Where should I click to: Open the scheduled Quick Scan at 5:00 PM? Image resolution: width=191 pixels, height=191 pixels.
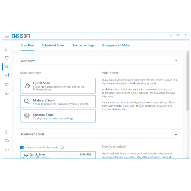pyautogui.click(x=58, y=155)
